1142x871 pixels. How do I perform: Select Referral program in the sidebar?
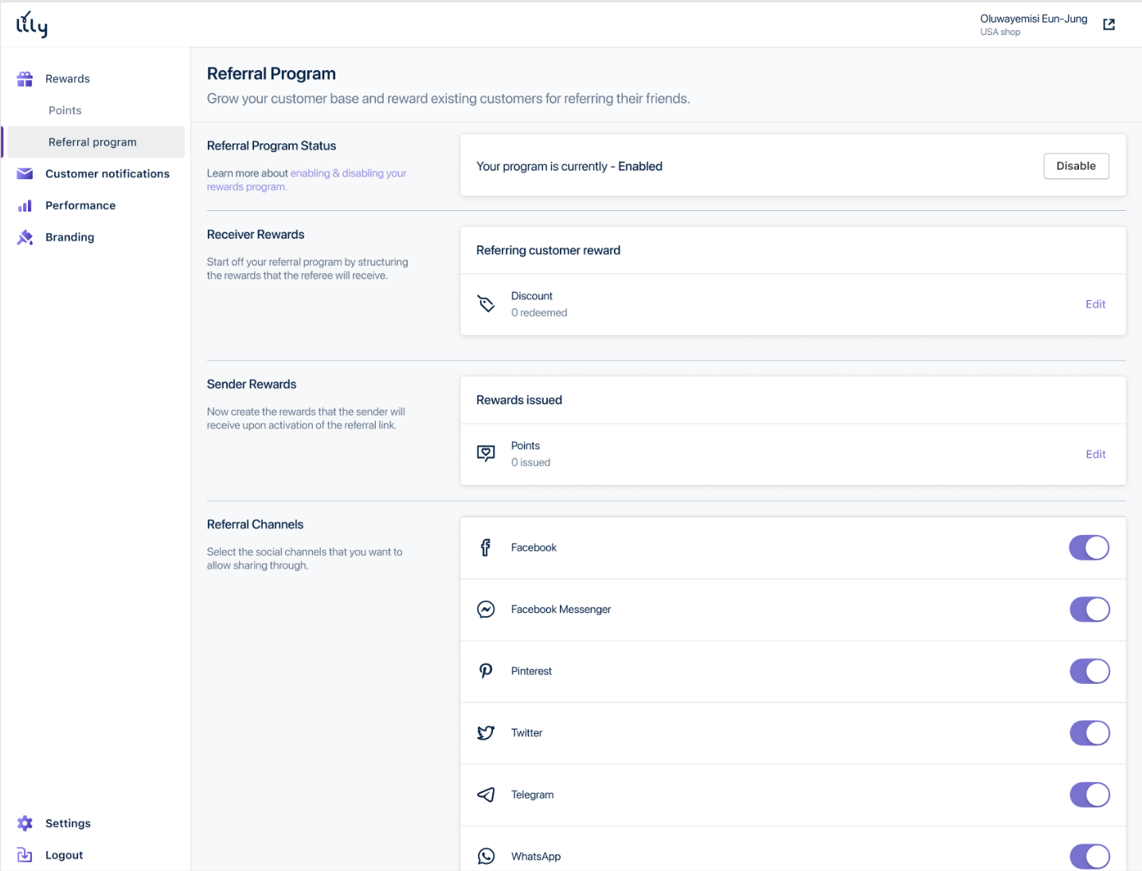[x=92, y=143]
